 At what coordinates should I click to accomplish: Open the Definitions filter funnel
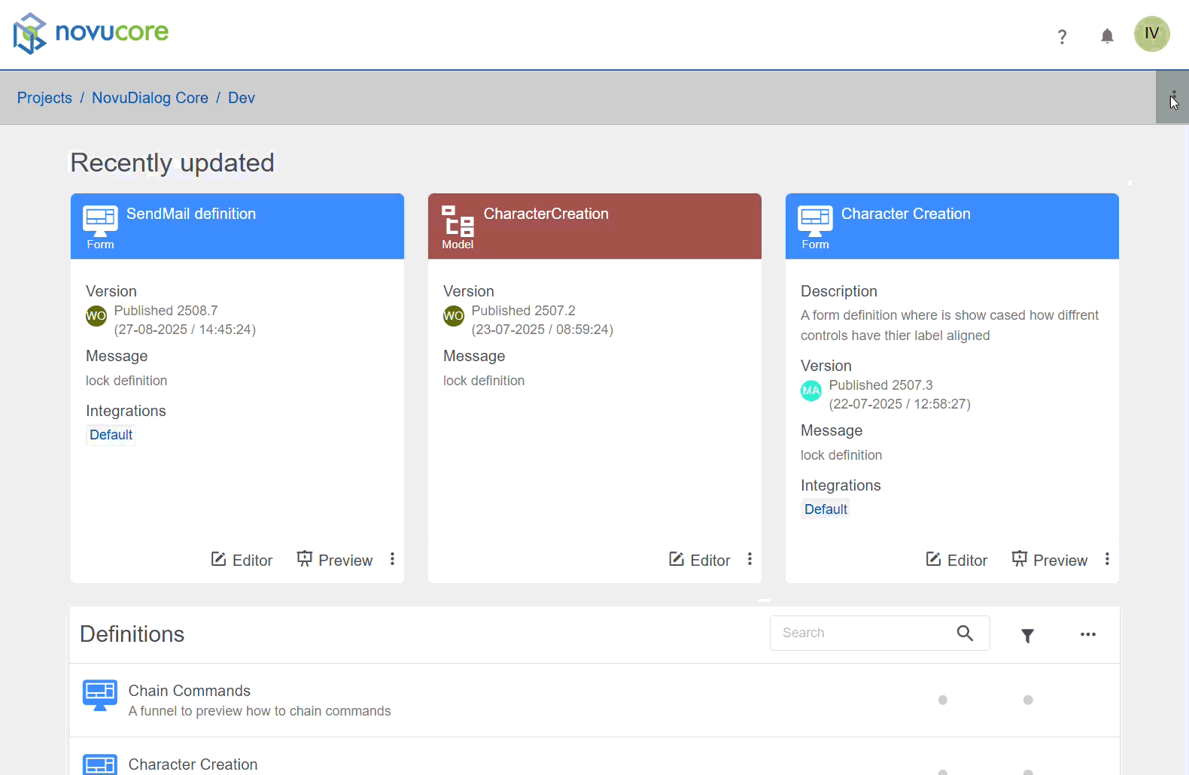pyautogui.click(x=1027, y=635)
